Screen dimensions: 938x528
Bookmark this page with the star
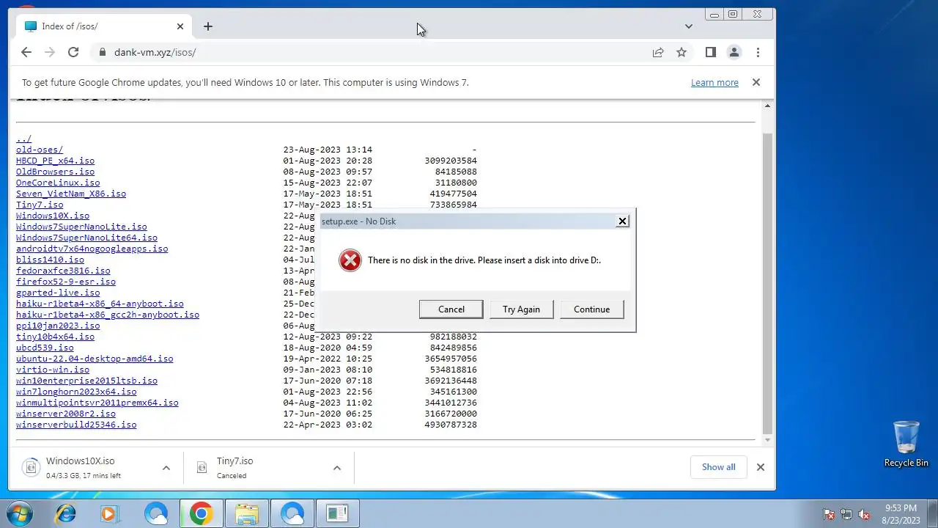click(x=682, y=52)
